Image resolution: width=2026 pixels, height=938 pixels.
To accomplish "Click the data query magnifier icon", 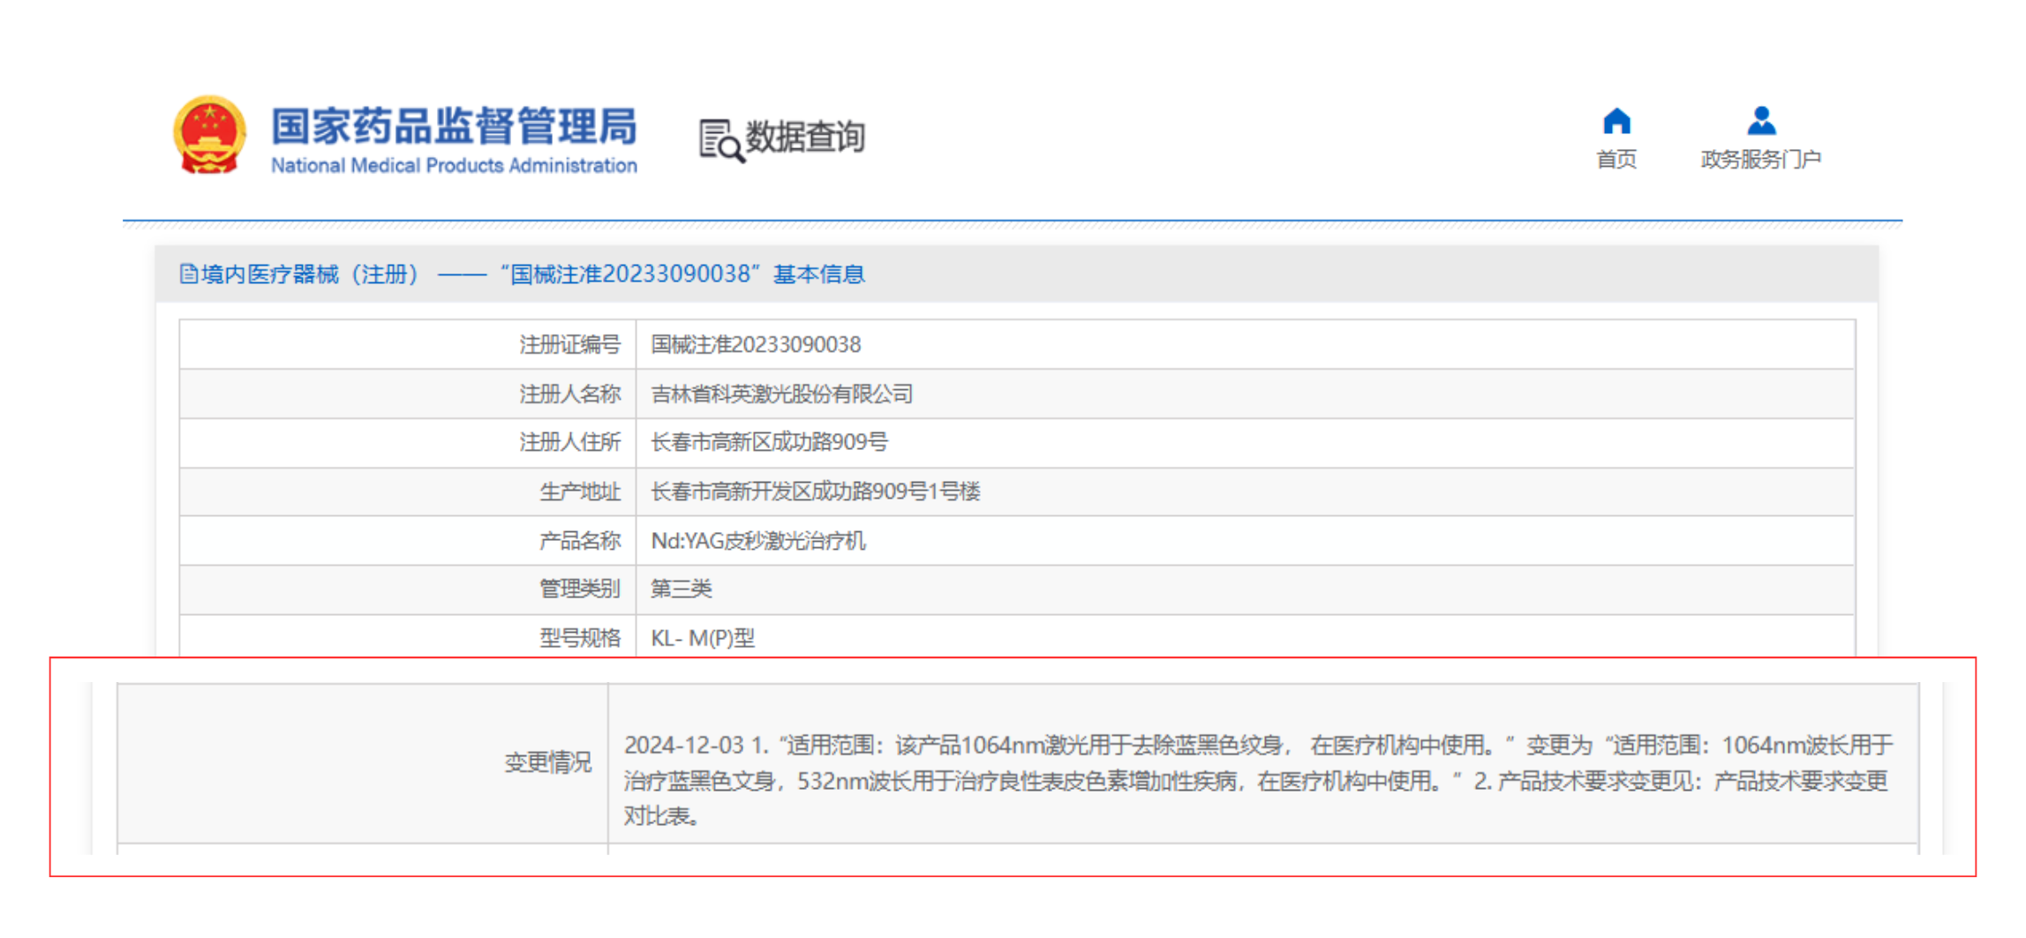I will coord(720,140).
